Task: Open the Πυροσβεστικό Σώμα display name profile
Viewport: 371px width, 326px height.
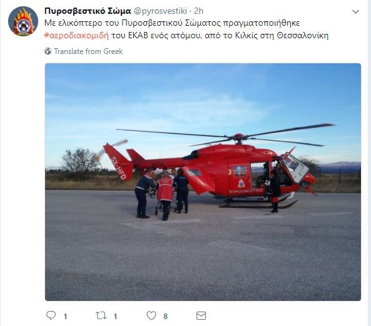Action: [x=88, y=11]
